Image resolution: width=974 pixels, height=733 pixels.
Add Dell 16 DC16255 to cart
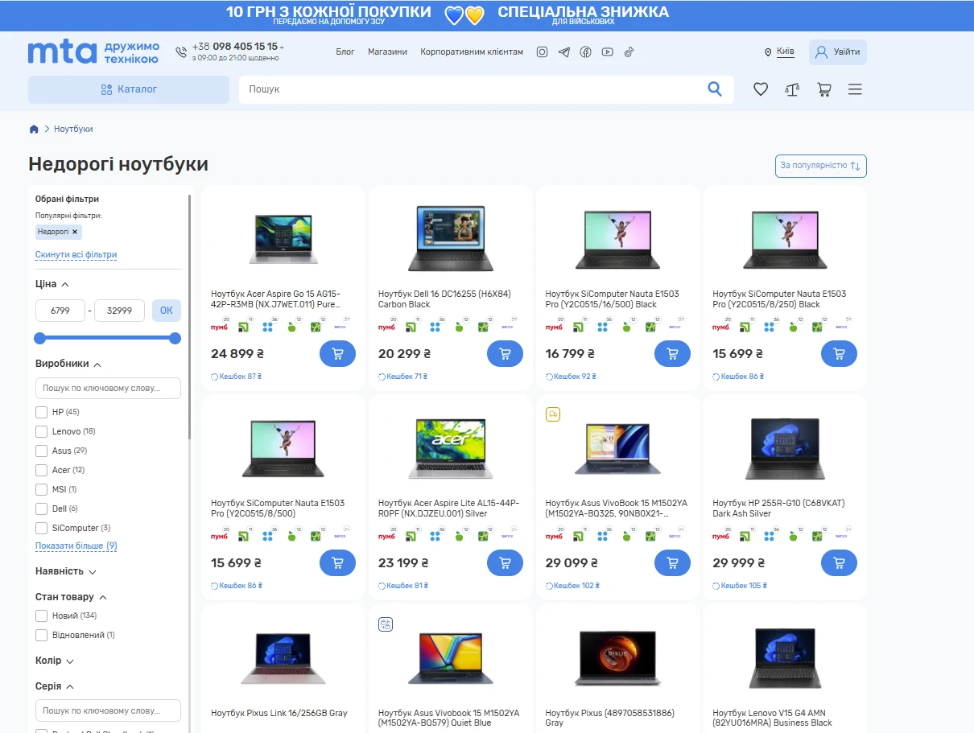[505, 354]
